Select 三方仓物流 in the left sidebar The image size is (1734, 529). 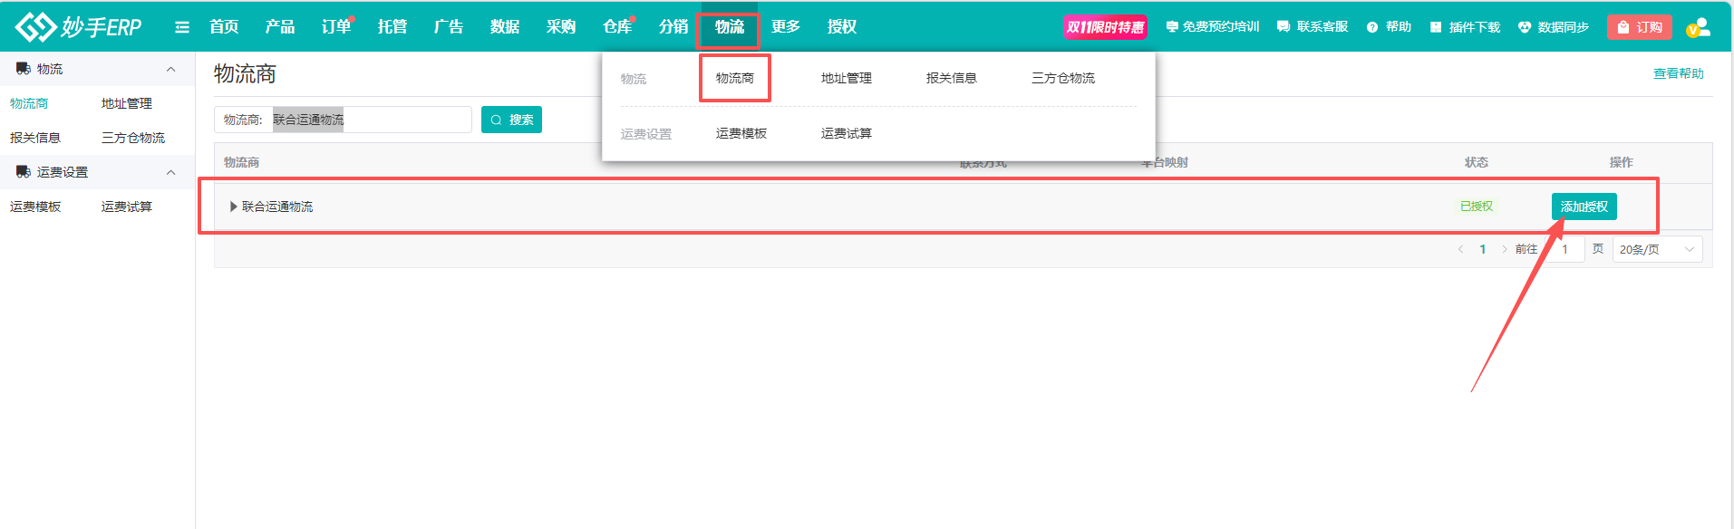[133, 138]
